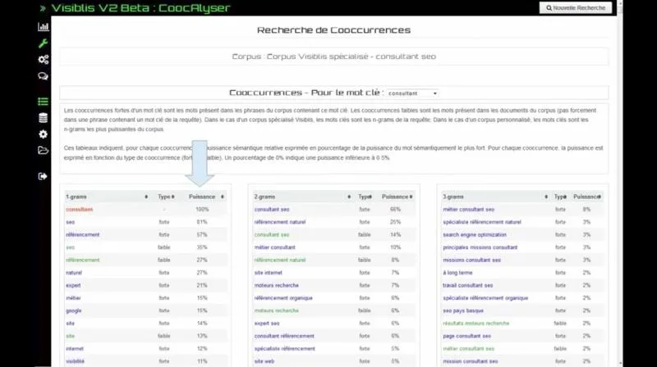Select 'seo pays basque' 3-gram
657x367 pixels.
(463, 310)
